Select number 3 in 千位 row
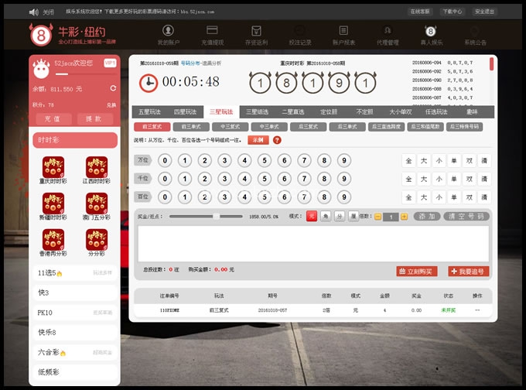526x390 pixels. click(x=225, y=179)
